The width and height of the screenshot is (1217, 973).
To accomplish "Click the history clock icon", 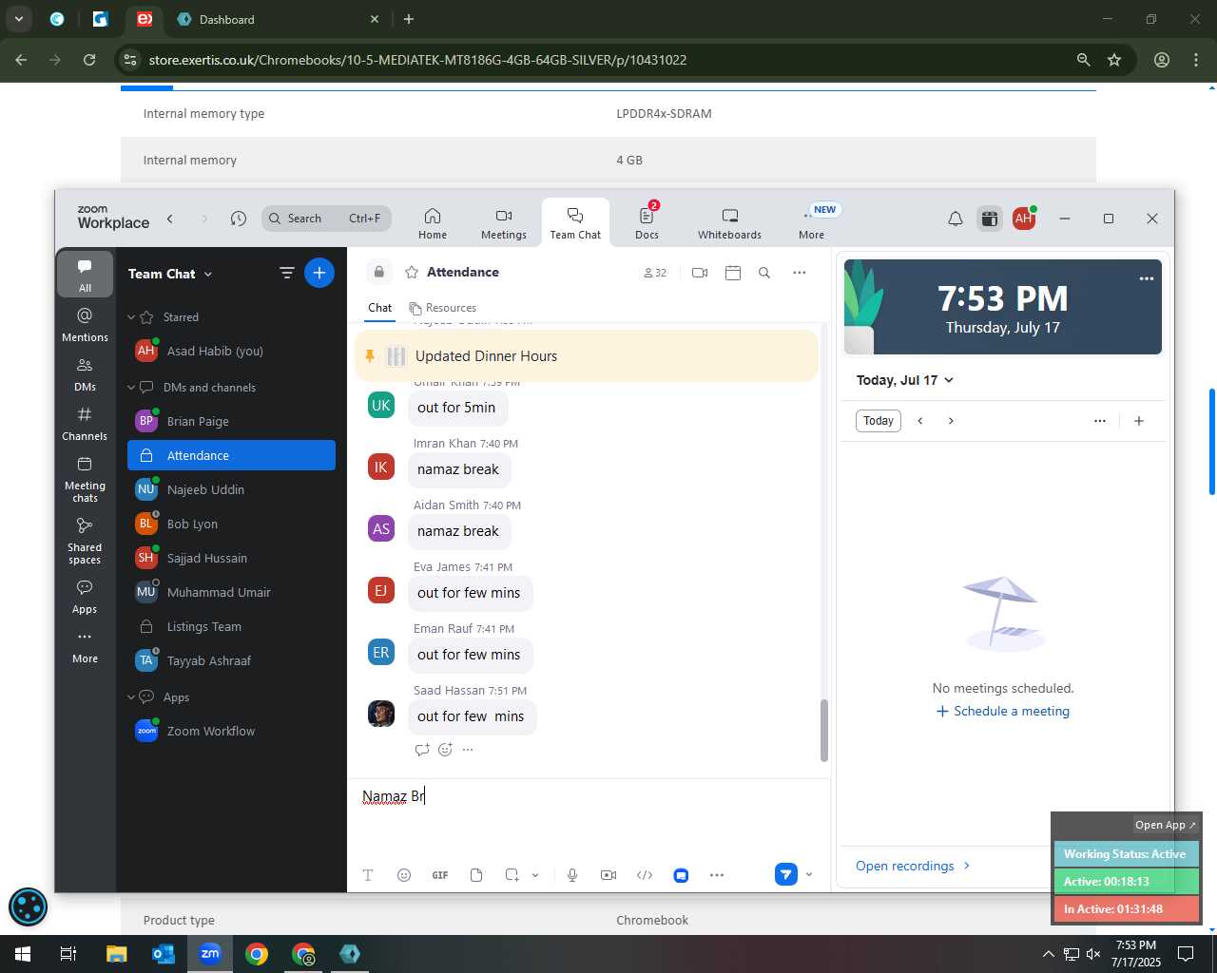I will click(x=239, y=219).
